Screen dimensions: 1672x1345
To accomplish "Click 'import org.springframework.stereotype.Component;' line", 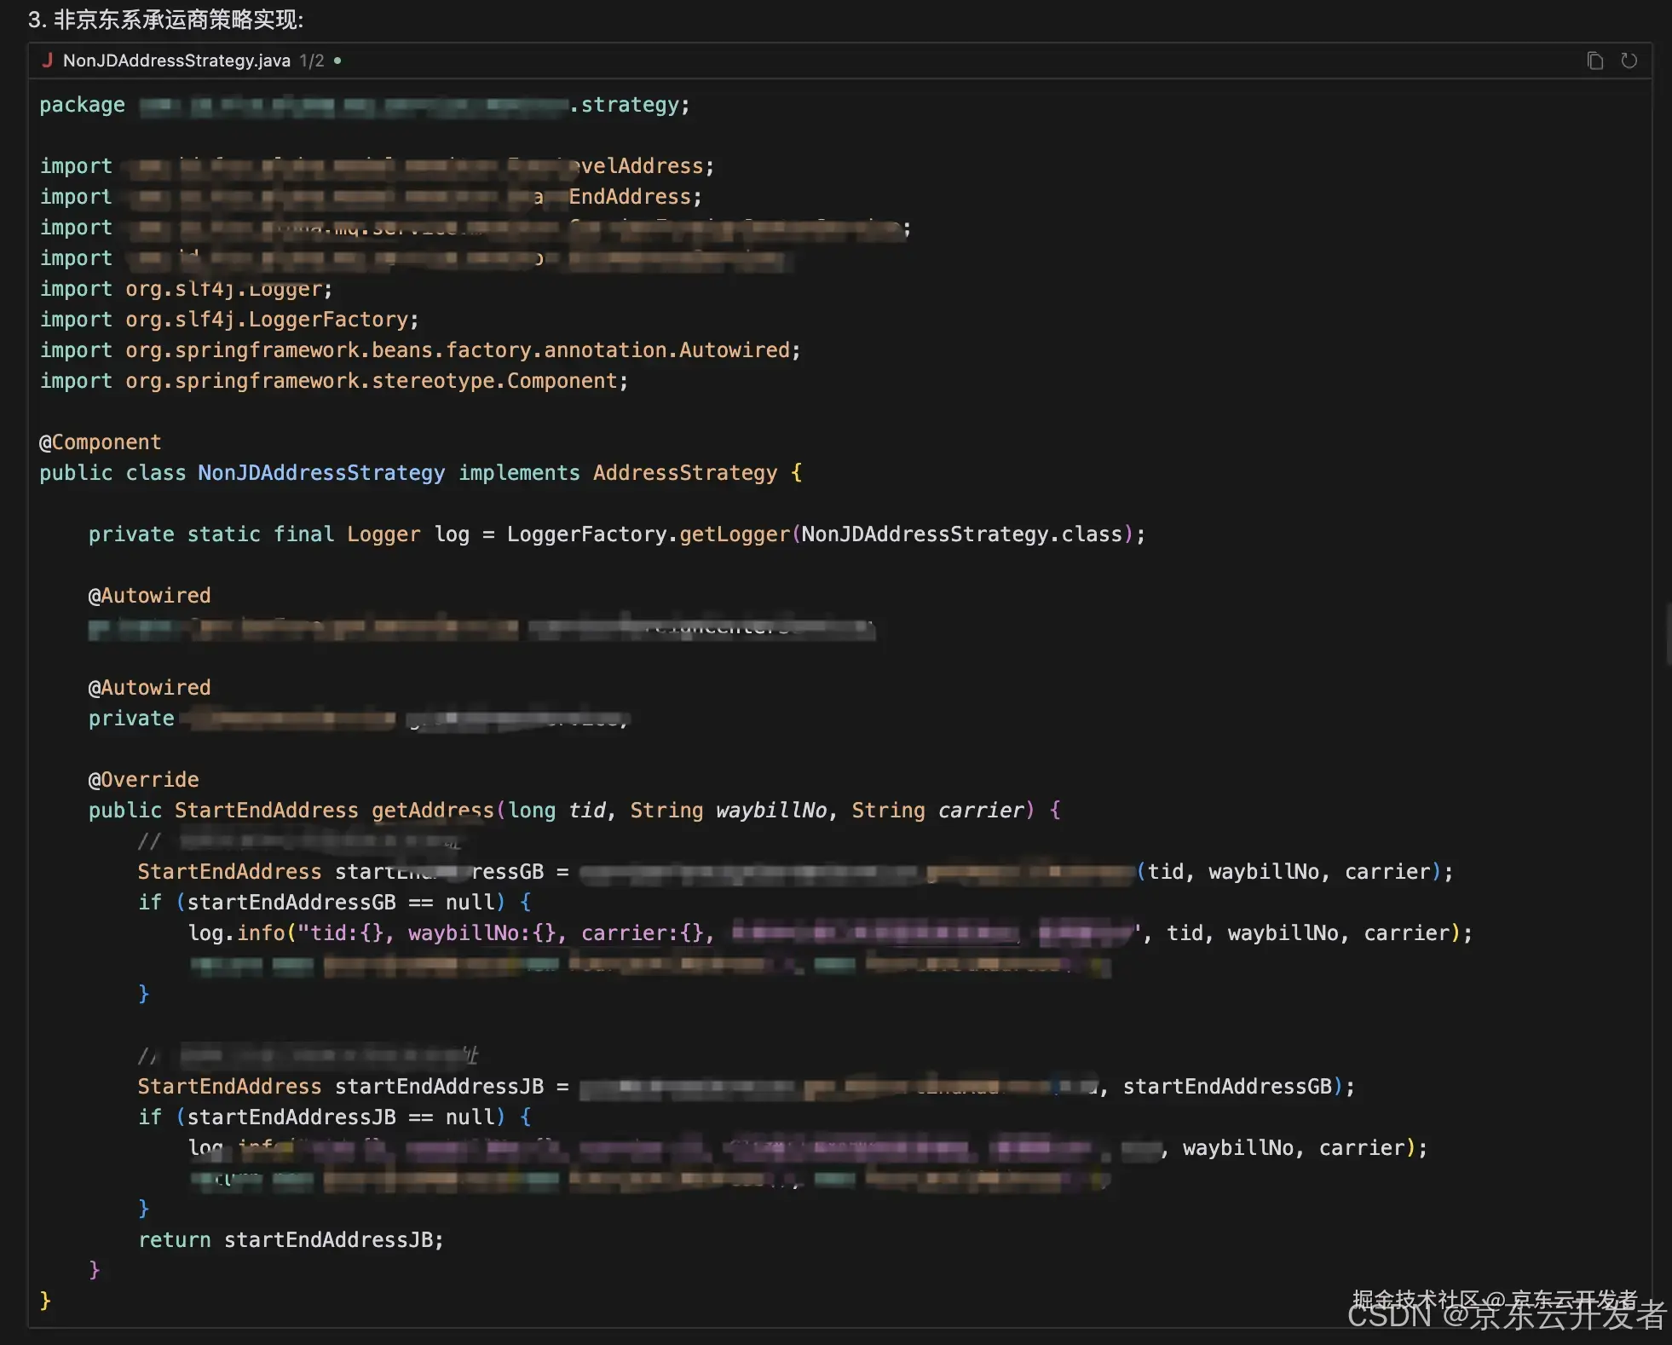I will tap(334, 381).
